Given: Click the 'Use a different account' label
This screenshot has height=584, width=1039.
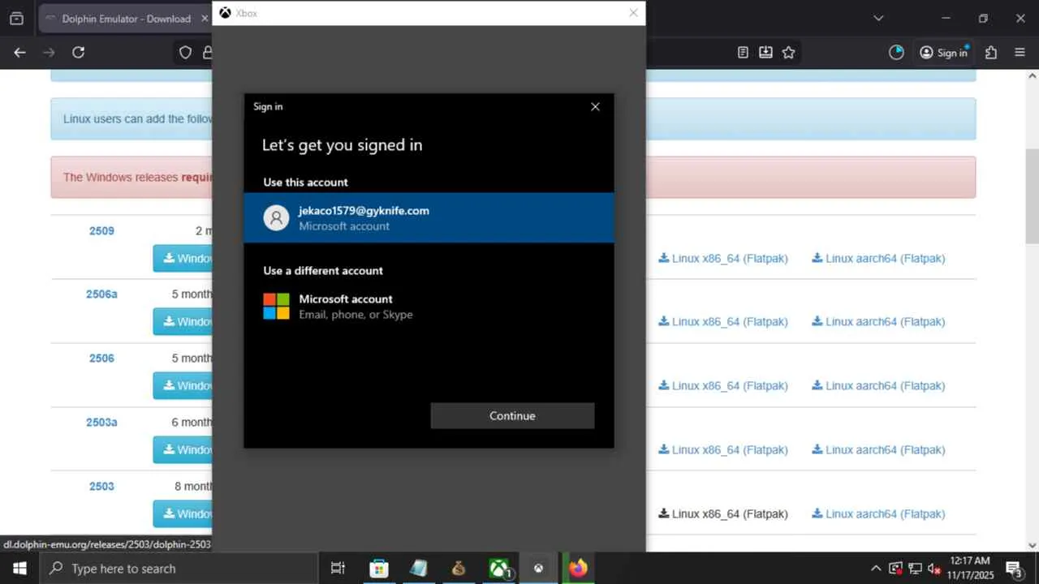Looking at the screenshot, I should coord(323,270).
